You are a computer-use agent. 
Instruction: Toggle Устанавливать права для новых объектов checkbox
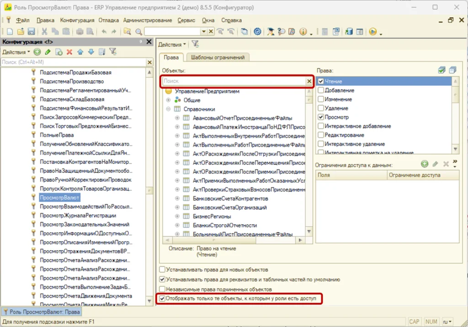162,269
